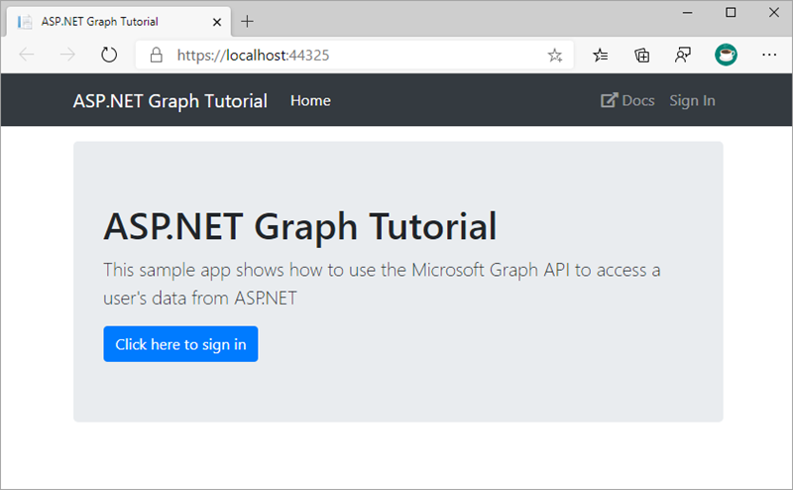The width and height of the screenshot is (793, 490).
Task: Click the blue 'Click here to sign in' button
Action: pos(180,344)
